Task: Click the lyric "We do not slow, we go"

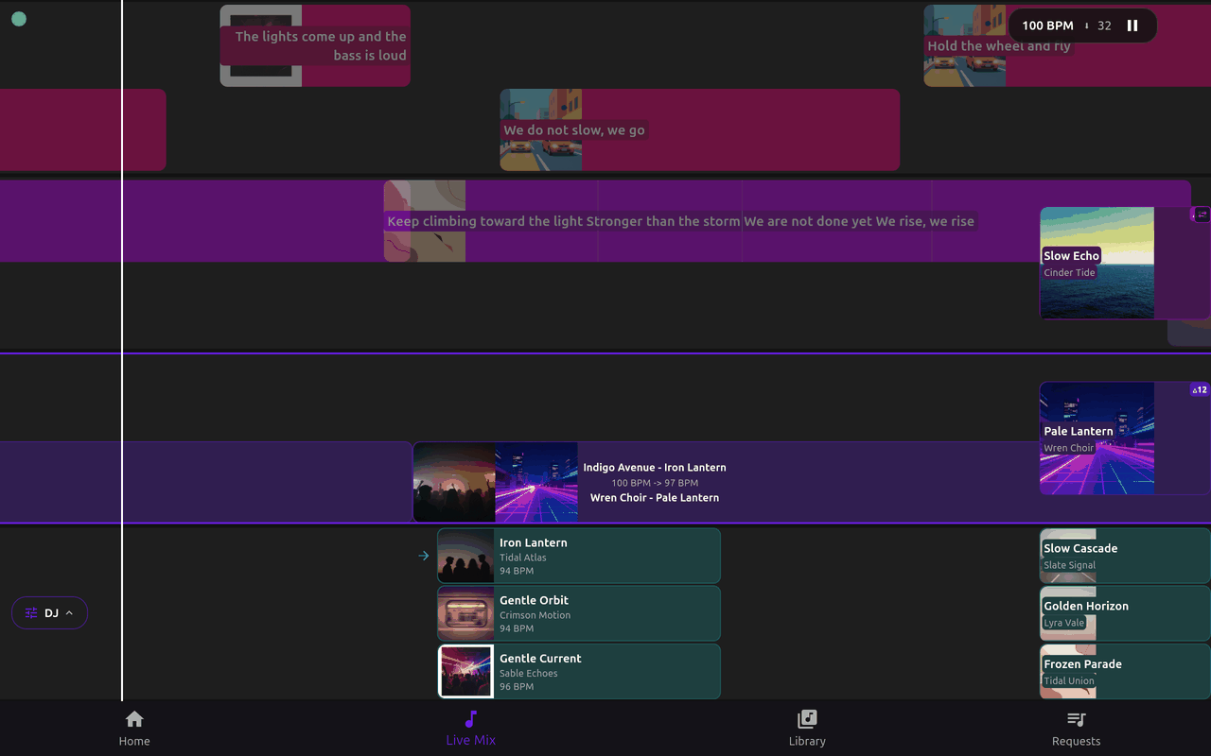Action: pyautogui.click(x=574, y=130)
